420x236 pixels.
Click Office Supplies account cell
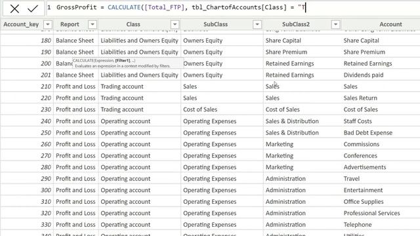click(364, 202)
